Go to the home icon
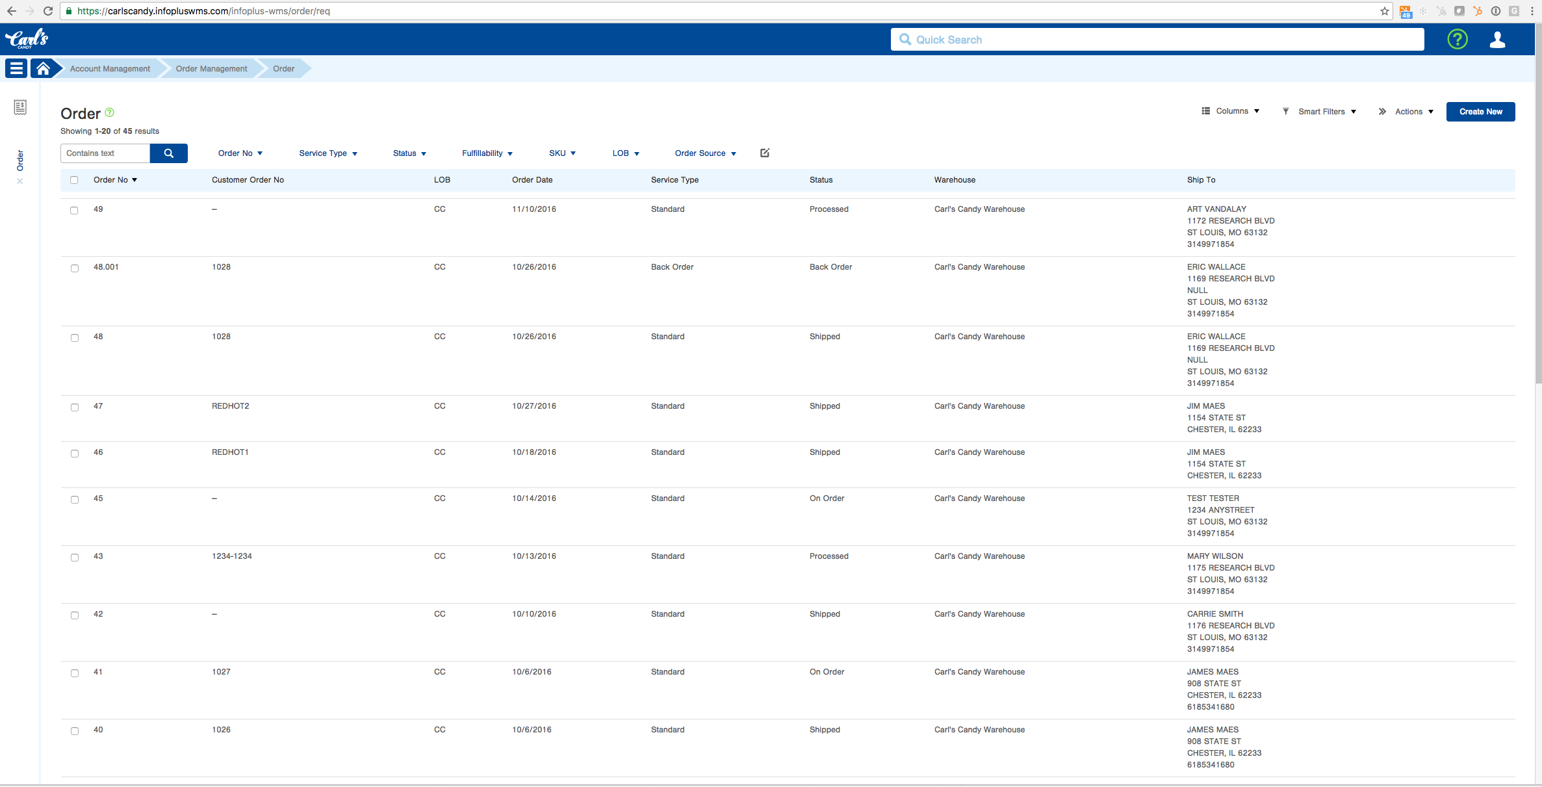Screen dimensions: 1542x787 coord(43,68)
